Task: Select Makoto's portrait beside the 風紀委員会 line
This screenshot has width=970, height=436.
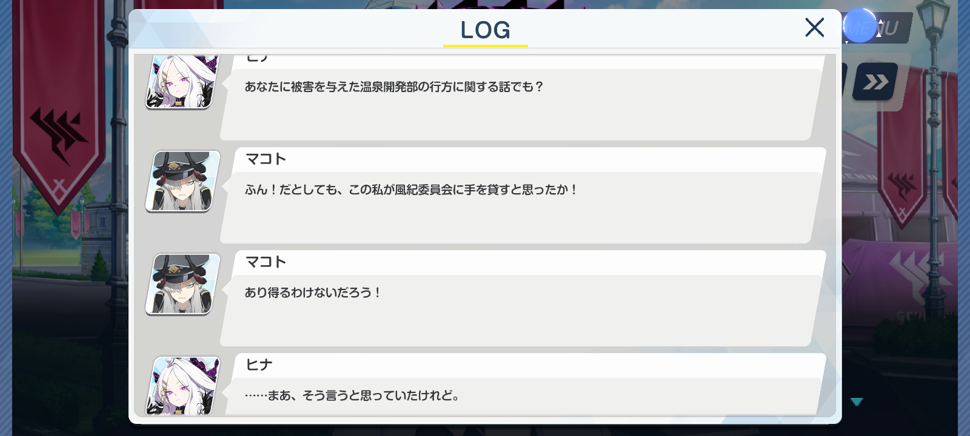Action: click(x=182, y=181)
